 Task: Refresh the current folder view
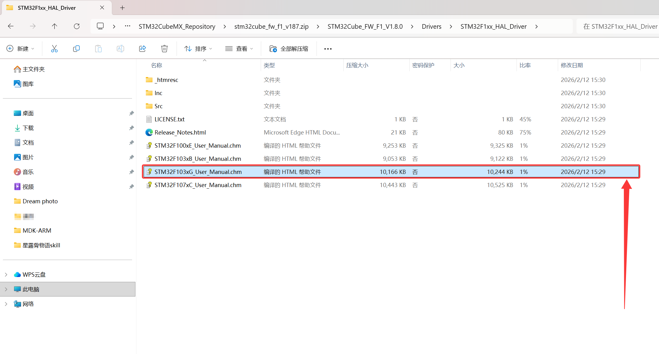[77, 26]
